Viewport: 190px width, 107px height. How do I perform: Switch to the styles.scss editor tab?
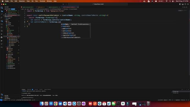pyautogui.click(x=41, y=7)
